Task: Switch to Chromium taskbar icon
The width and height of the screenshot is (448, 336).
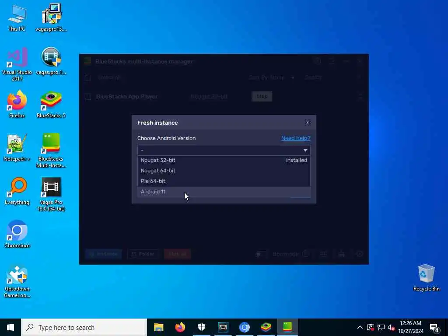Action: pos(244,327)
